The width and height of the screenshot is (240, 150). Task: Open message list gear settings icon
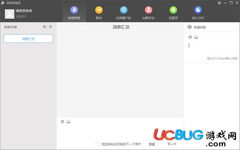pyautogui.click(x=50, y=27)
